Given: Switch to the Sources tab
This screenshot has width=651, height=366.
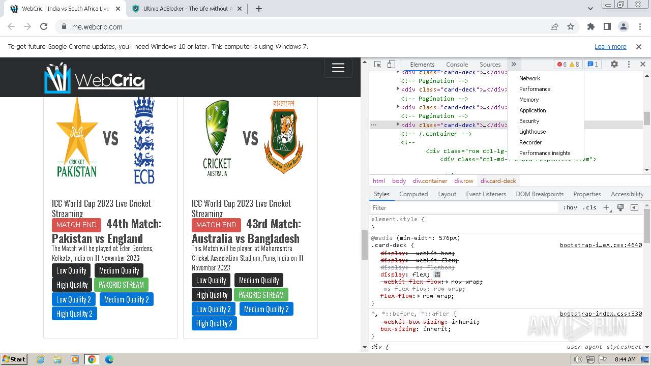Looking at the screenshot, I should 490,65.
